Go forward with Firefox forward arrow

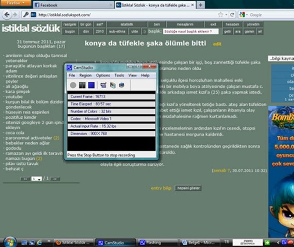pos(15,15)
